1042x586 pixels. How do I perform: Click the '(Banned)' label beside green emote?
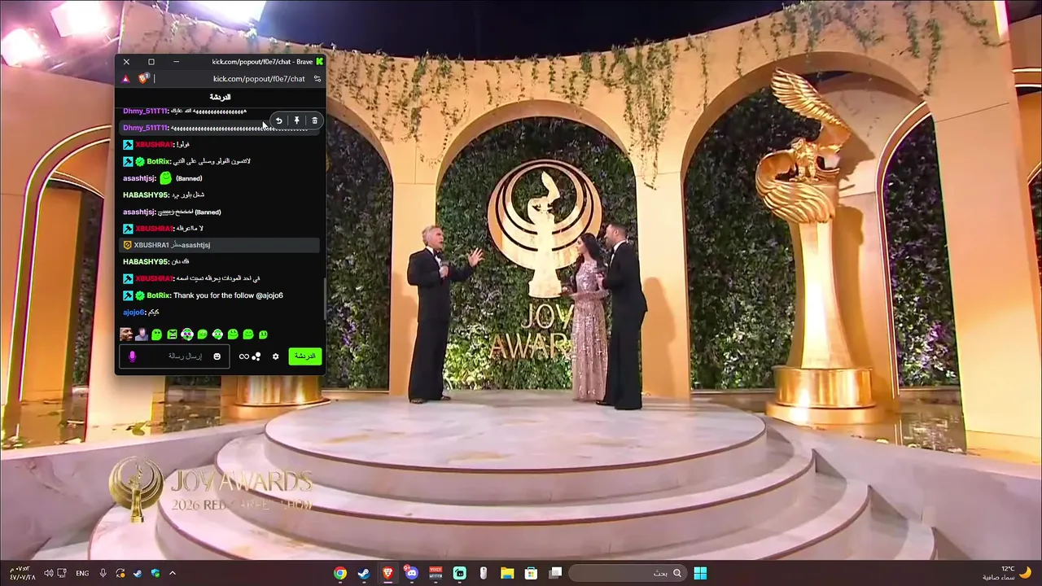(189, 178)
